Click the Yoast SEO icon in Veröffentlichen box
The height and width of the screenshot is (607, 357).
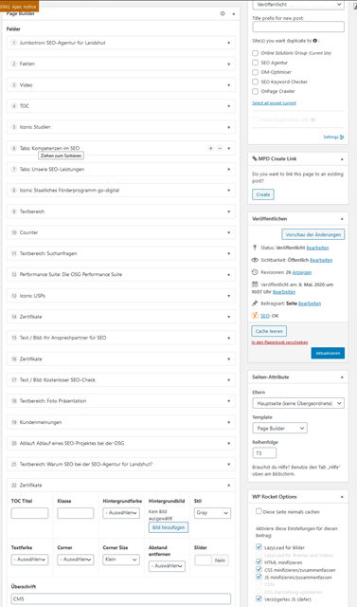coord(255,316)
